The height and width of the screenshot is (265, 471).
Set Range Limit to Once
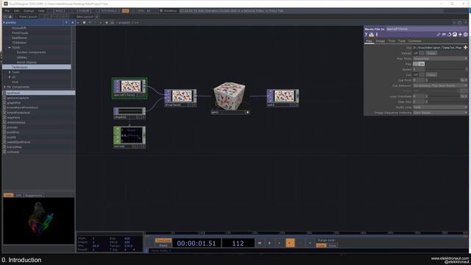pyautogui.click(x=332, y=245)
